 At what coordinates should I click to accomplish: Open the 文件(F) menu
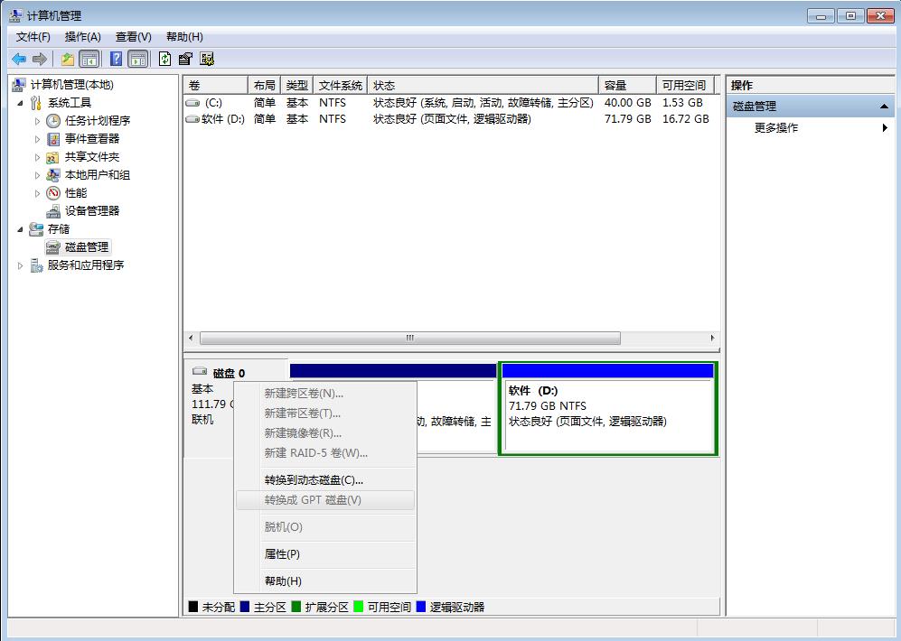tap(33, 37)
